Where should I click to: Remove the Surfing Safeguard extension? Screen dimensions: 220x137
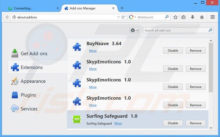[x=195, y=123]
